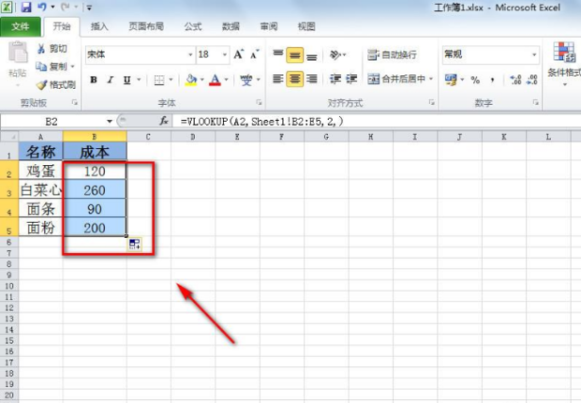Switch to the 公式 ribbon tab

[x=193, y=26]
